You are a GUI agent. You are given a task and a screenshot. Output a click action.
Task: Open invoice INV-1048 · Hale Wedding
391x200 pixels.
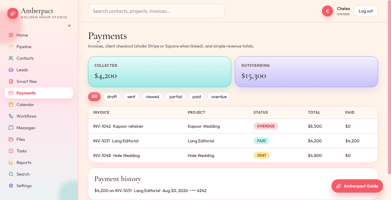coord(116,155)
